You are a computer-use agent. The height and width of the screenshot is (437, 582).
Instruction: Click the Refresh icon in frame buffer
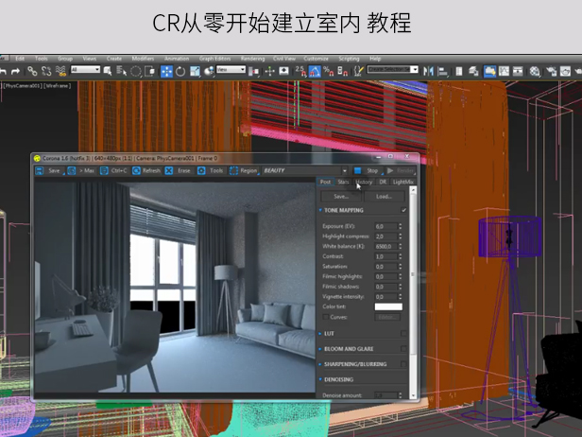click(x=137, y=171)
